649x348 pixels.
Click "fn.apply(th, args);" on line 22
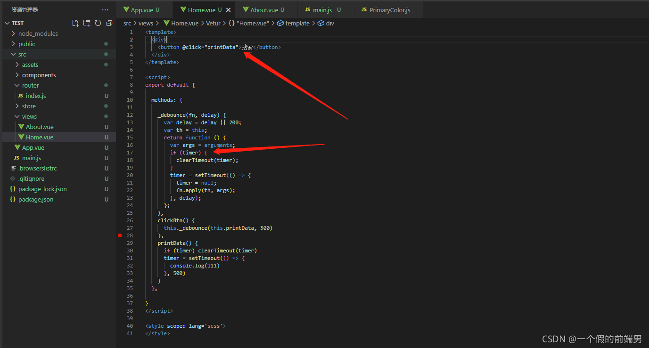205,190
